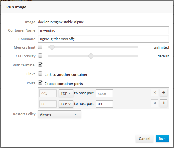The width and height of the screenshot is (174, 148).
Task: Enable the Memory limit checkbox
Action: 40,47
